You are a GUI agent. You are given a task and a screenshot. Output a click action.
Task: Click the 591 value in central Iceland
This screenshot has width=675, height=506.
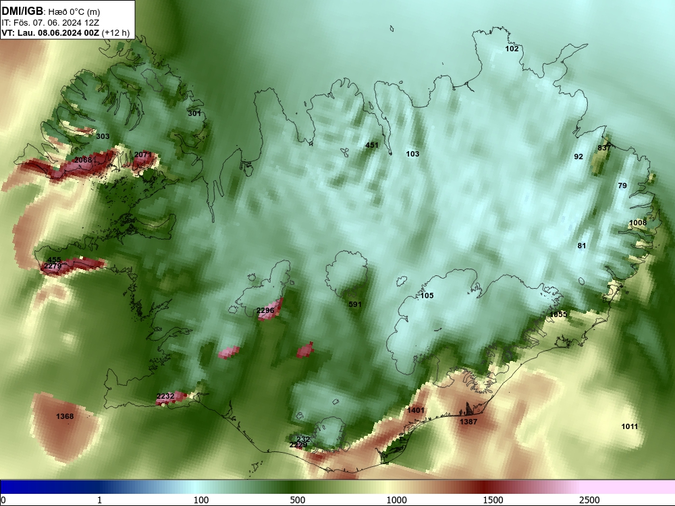click(355, 304)
